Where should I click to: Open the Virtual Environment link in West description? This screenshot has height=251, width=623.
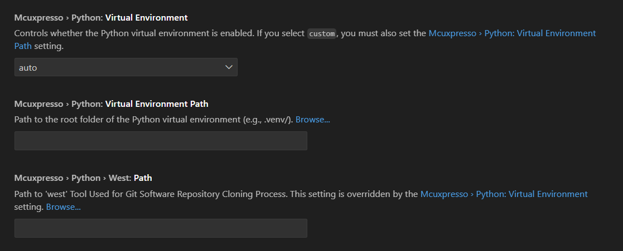(504, 194)
